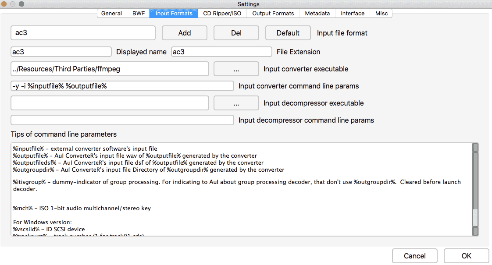Click the Input converter command line params field

[122, 86]
